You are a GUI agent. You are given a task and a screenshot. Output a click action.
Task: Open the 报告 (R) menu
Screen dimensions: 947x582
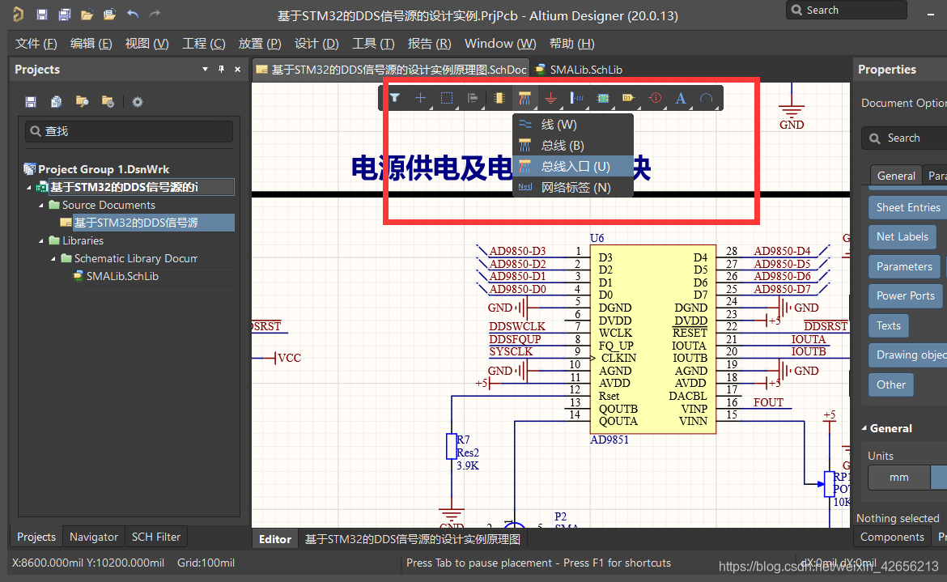pyautogui.click(x=430, y=44)
